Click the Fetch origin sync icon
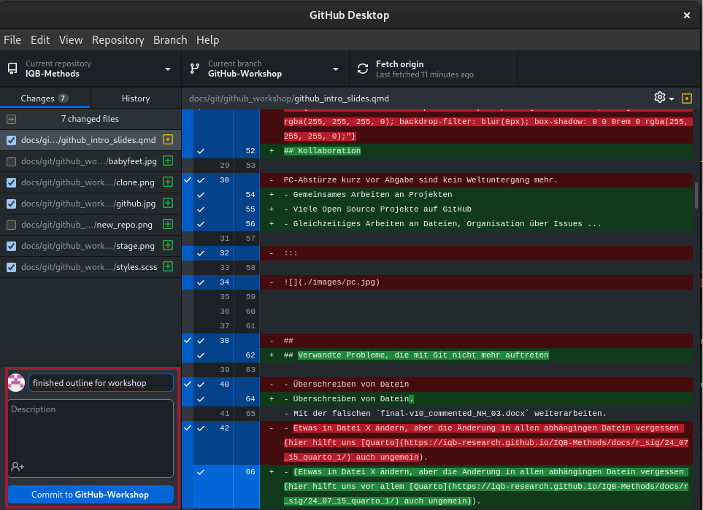Image resolution: width=703 pixels, height=510 pixels. (x=363, y=69)
